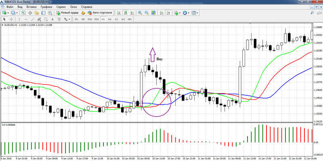Expand the periods clock dropdown
323x161 pixels.
(188, 13)
